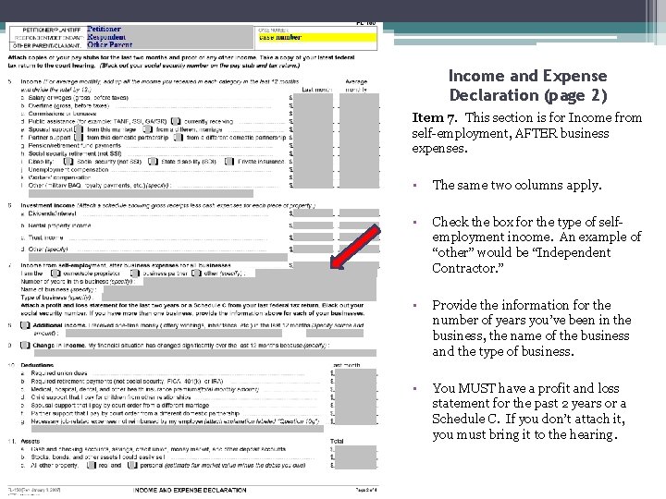Image resolution: width=666 pixels, height=499 pixels.
Task: Click the 'Assets' section heading
Action: (31, 442)
